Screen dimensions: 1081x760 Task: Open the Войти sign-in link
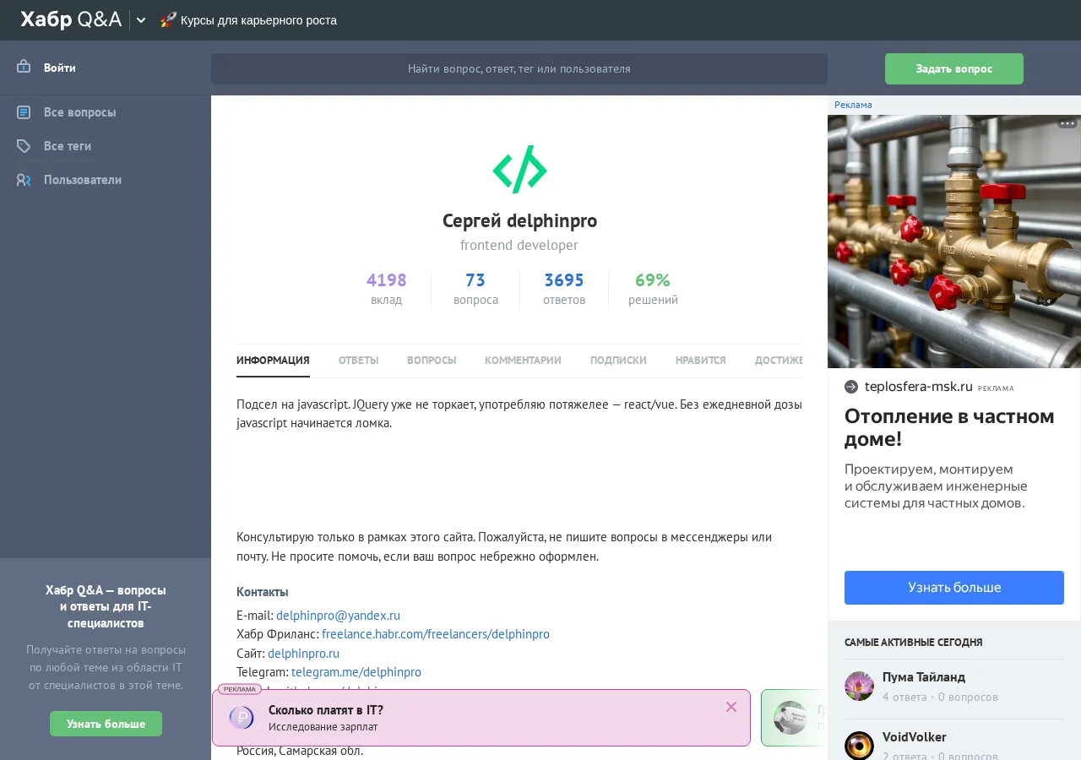(x=60, y=68)
